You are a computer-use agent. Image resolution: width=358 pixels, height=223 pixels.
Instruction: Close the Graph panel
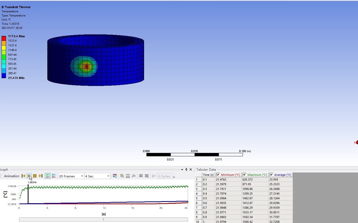(191, 170)
